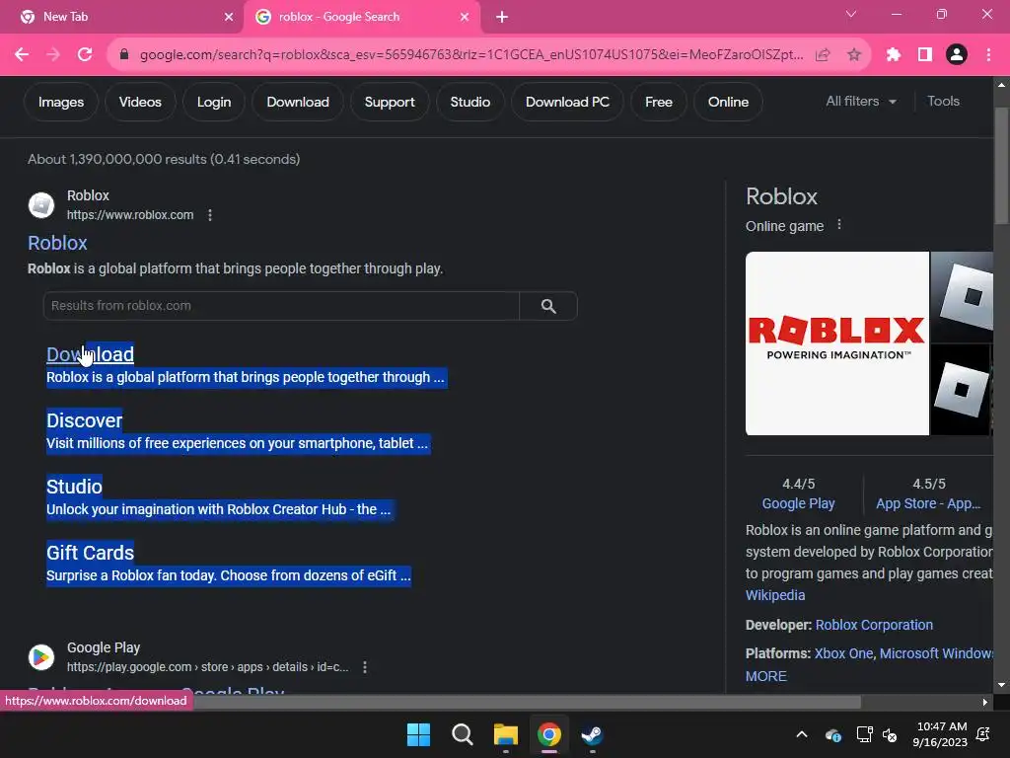
Task: Open Windows taskbar search
Action: [462, 734]
